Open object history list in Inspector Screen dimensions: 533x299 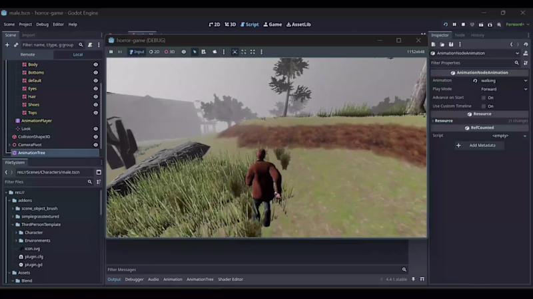point(526,45)
